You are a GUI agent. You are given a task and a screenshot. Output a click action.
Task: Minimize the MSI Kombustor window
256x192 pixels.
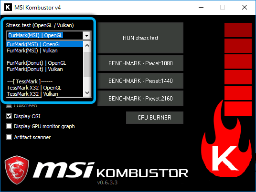[x=201, y=7]
